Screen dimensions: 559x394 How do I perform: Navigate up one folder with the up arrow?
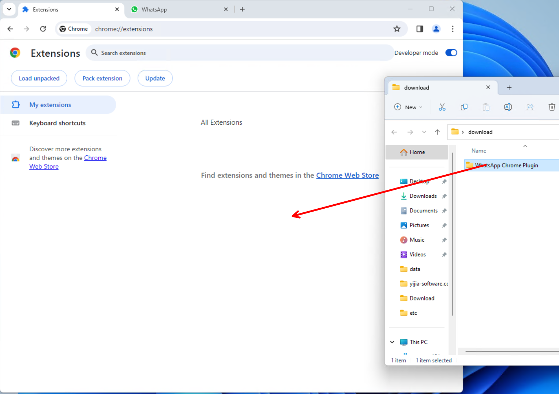tap(437, 132)
